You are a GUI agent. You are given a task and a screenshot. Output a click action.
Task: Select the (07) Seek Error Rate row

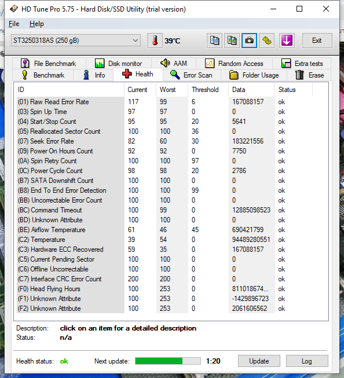[x=164, y=141]
